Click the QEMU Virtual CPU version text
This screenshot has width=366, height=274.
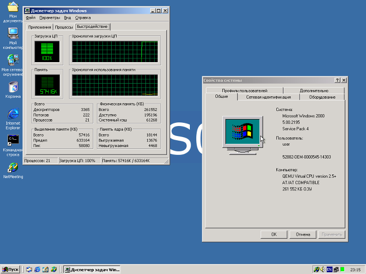click(x=309, y=176)
